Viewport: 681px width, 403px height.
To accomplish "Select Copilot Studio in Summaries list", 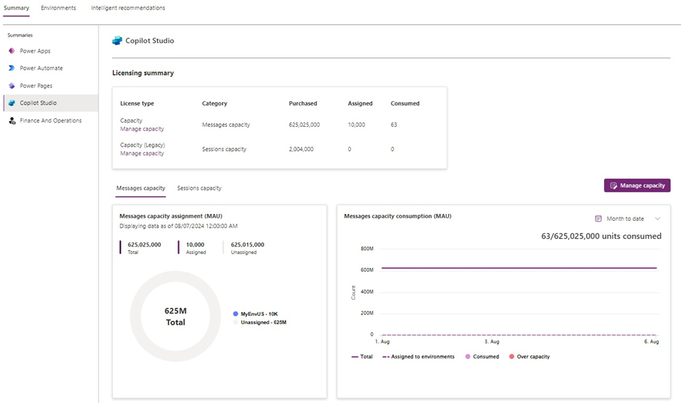I will tap(51, 103).
